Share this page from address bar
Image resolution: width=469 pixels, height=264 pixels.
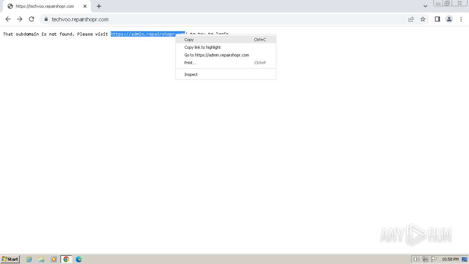click(x=411, y=19)
